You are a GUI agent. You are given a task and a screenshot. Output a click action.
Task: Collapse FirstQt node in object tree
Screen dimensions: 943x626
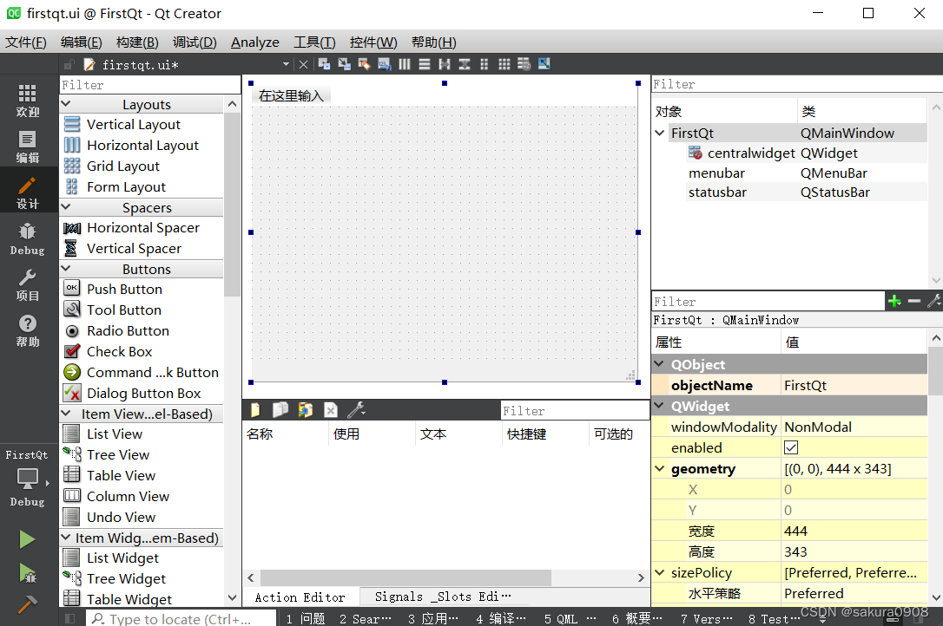pyautogui.click(x=660, y=133)
